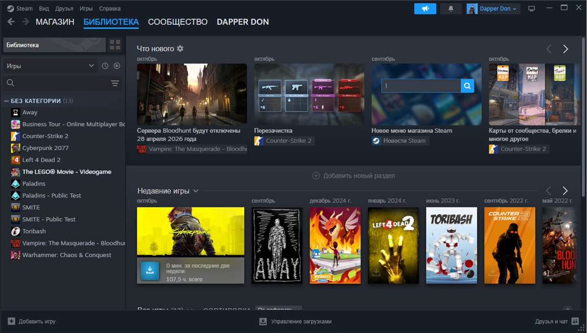Screen dimensions: 587x333
Task: Show previous recent games arrow
Action: pos(549,190)
